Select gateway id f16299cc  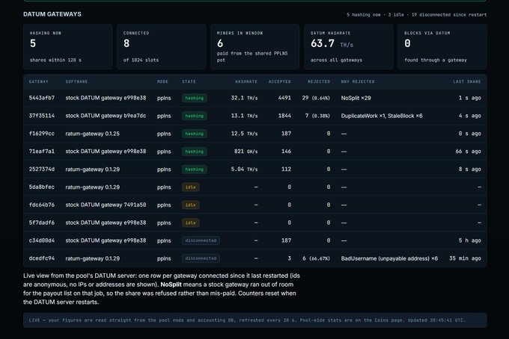pos(42,134)
